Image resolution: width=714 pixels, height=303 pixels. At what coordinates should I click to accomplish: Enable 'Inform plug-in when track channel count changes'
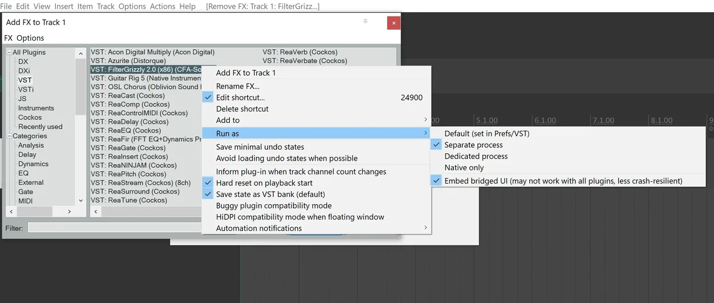[317, 171]
